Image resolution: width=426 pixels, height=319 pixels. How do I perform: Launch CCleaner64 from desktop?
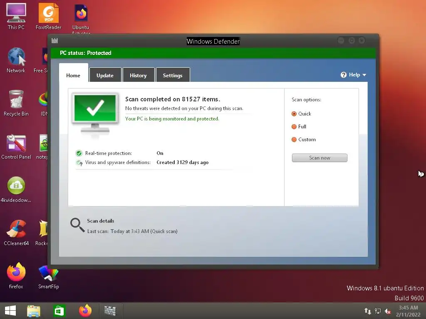pos(16,233)
